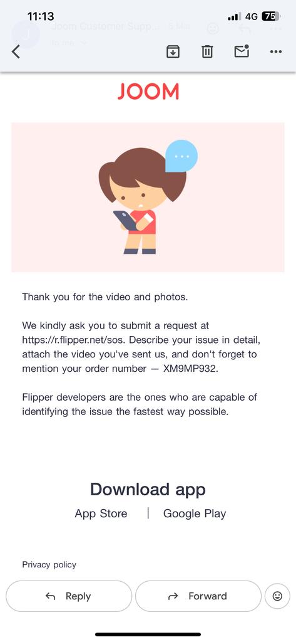Delete the email using the trash icon
The width and height of the screenshot is (296, 642).
[207, 51]
